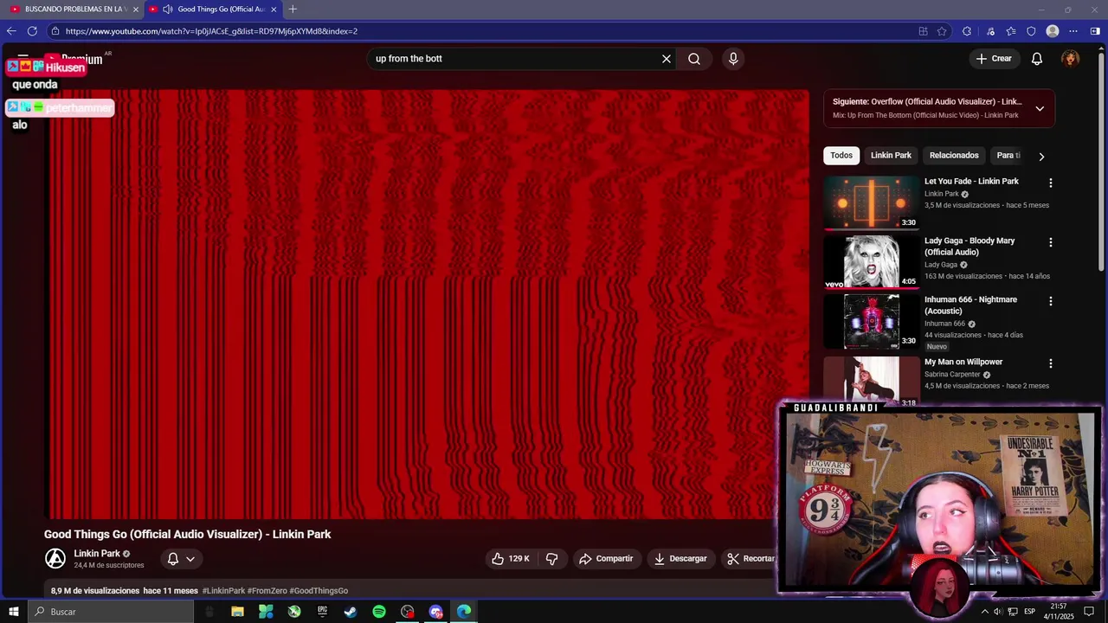
Task: Click the YouTube search magnifier button
Action: [x=694, y=59]
